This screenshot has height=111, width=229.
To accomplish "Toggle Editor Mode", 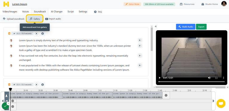I will click(132, 4).
